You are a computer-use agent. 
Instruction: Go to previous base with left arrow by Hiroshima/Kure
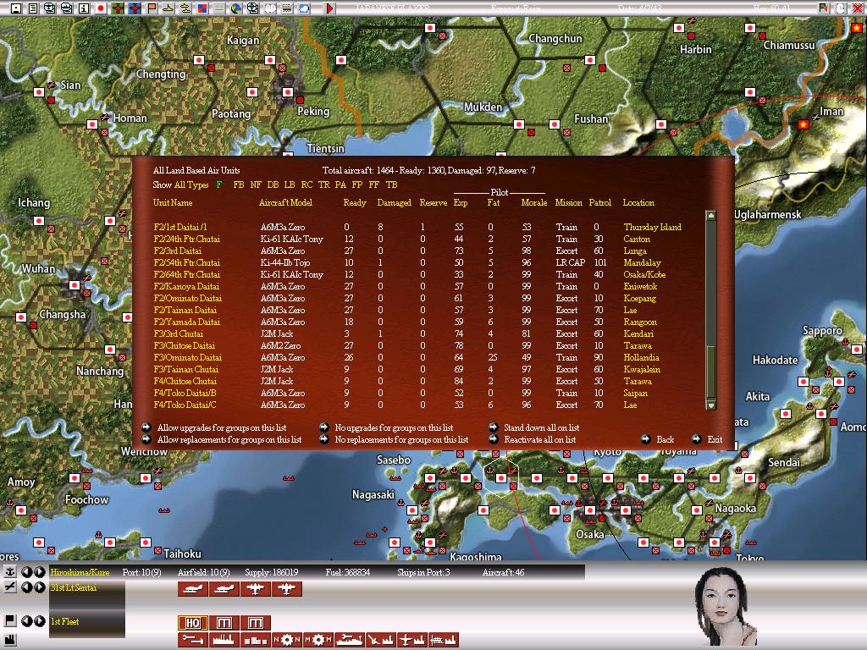[x=26, y=572]
